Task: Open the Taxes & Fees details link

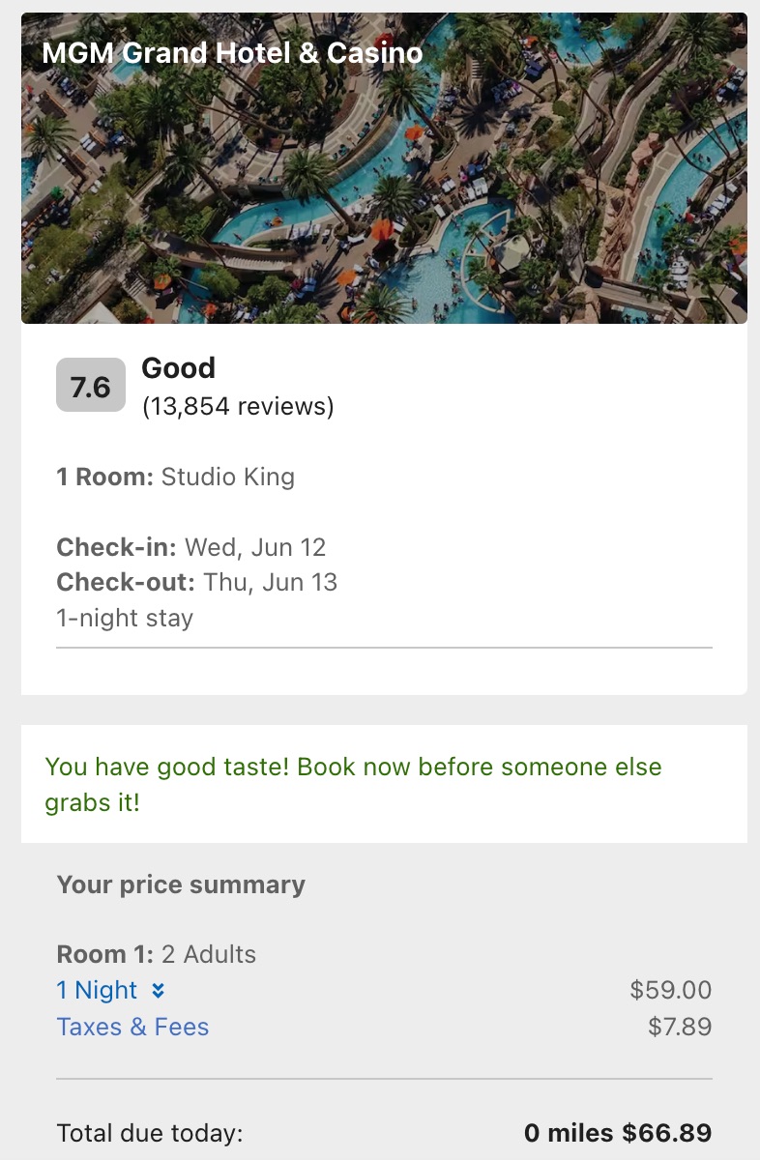Action: point(132,1027)
